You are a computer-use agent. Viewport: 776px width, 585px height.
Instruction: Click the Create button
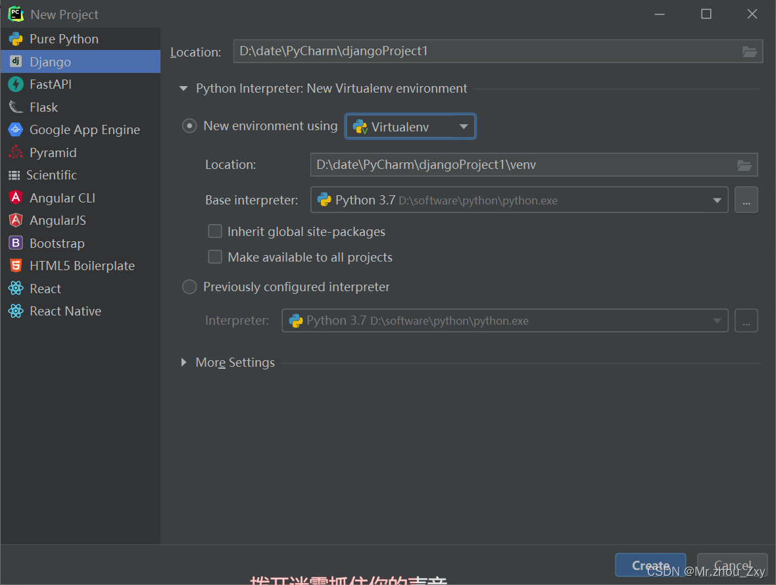650,565
